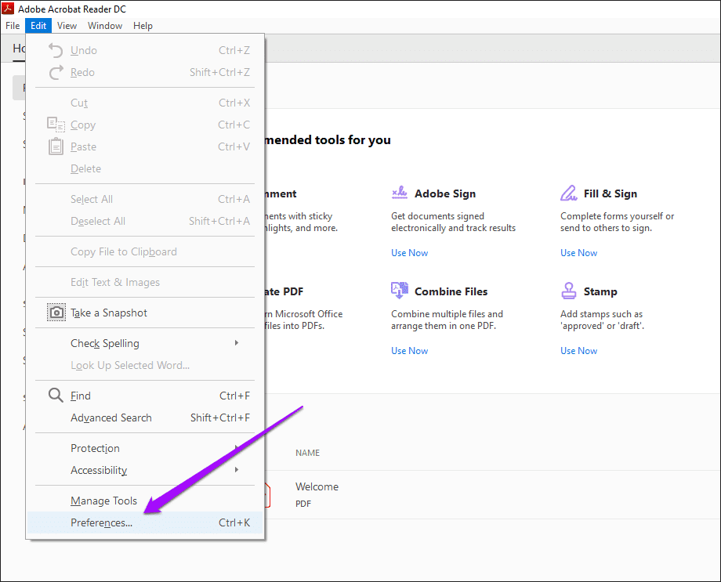Click the magnifier icon beside Find
This screenshot has width=721, height=582.
[x=56, y=396]
